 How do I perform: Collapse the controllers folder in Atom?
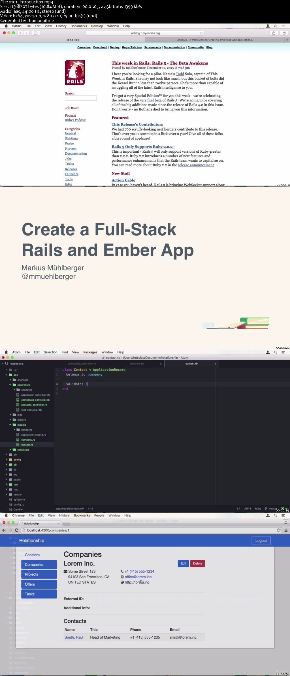(10, 385)
